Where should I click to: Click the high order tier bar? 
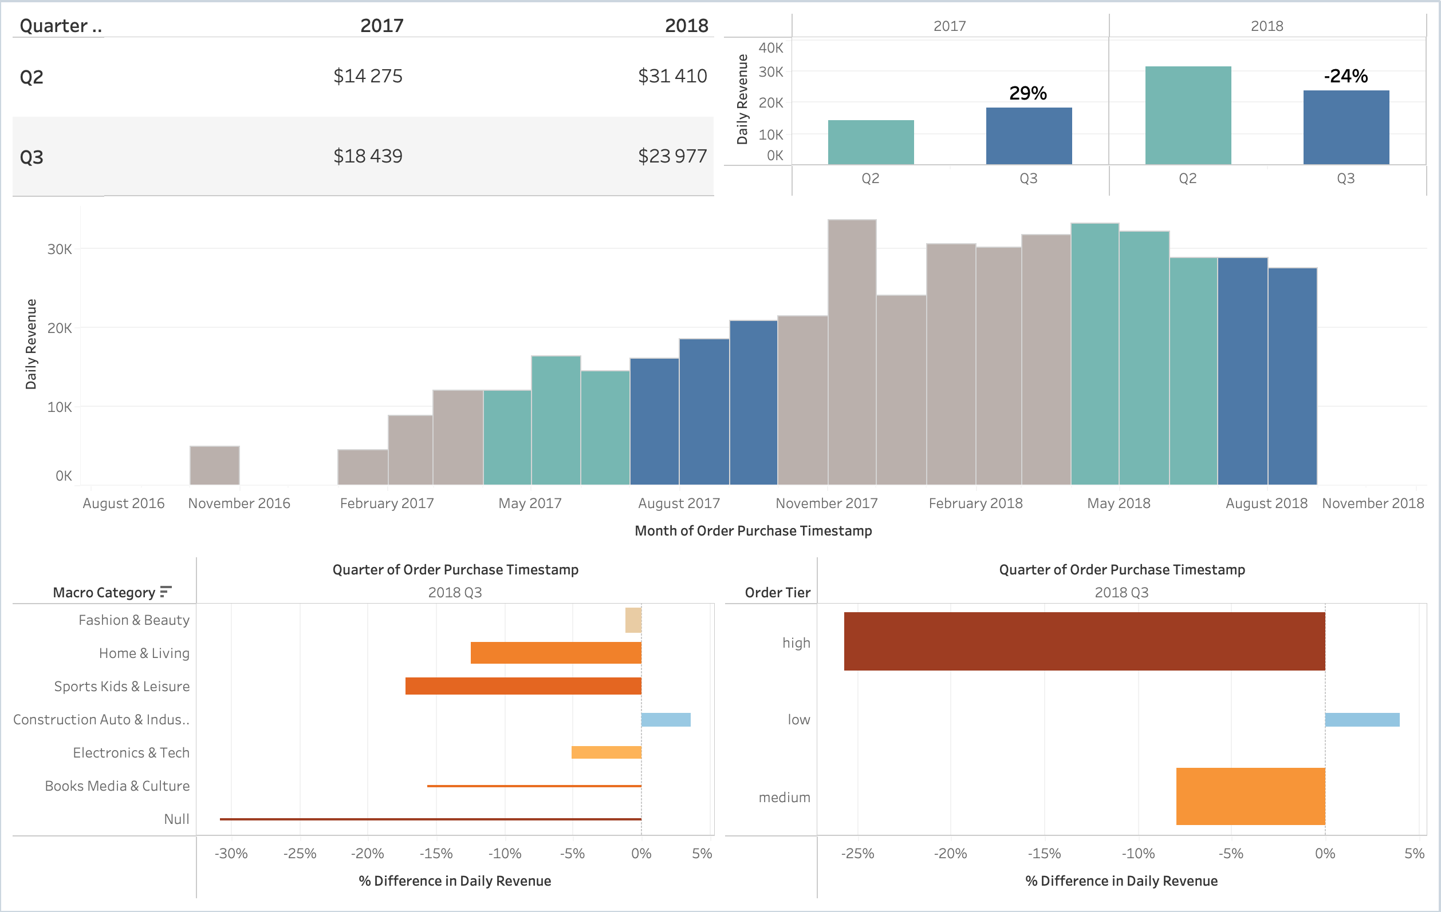[1084, 641]
